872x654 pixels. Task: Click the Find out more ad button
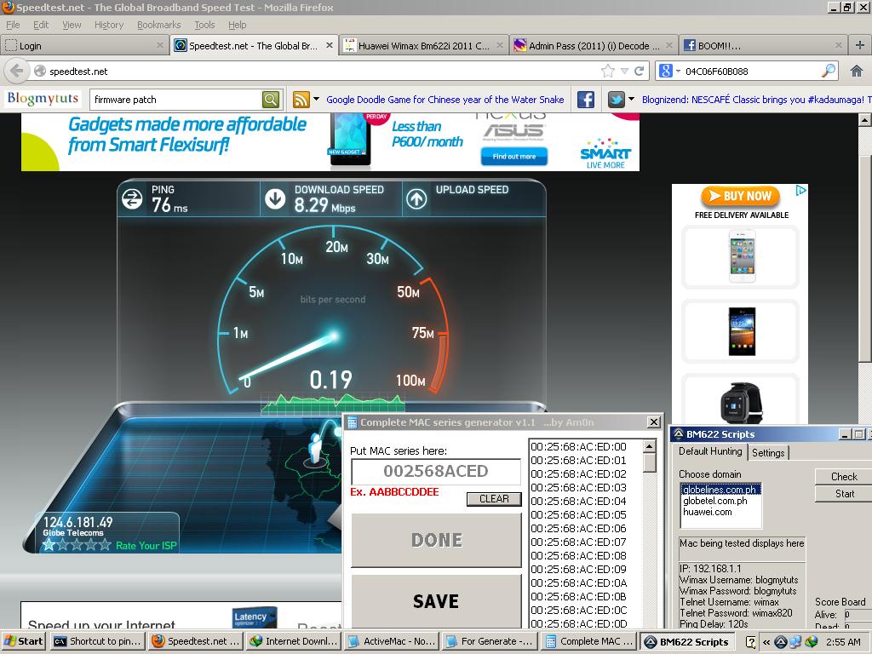pos(513,157)
